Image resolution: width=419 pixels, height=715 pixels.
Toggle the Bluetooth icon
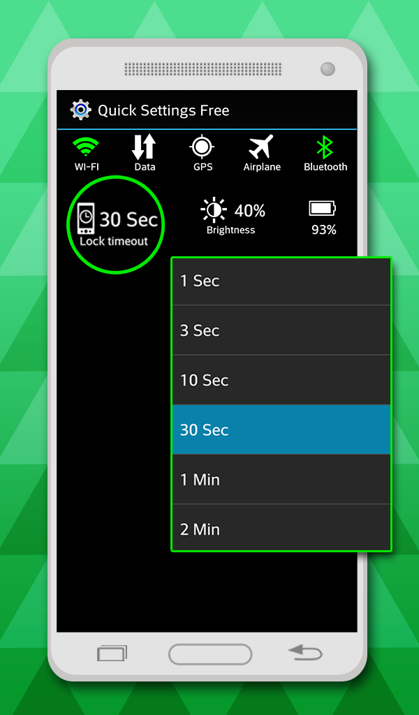tap(325, 147)
